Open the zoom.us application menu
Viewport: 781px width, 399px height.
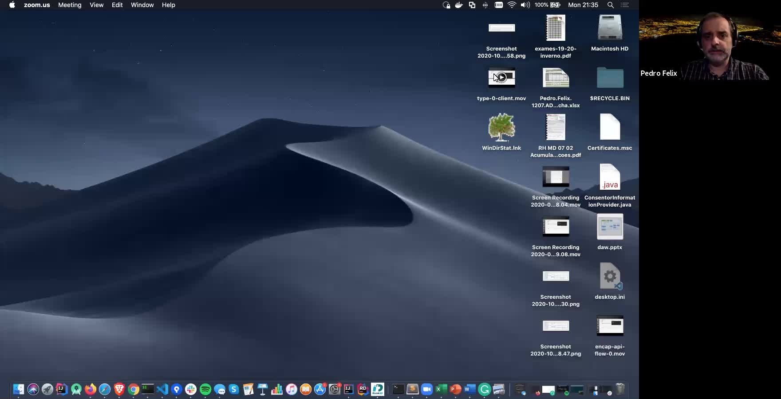[37, 5]
